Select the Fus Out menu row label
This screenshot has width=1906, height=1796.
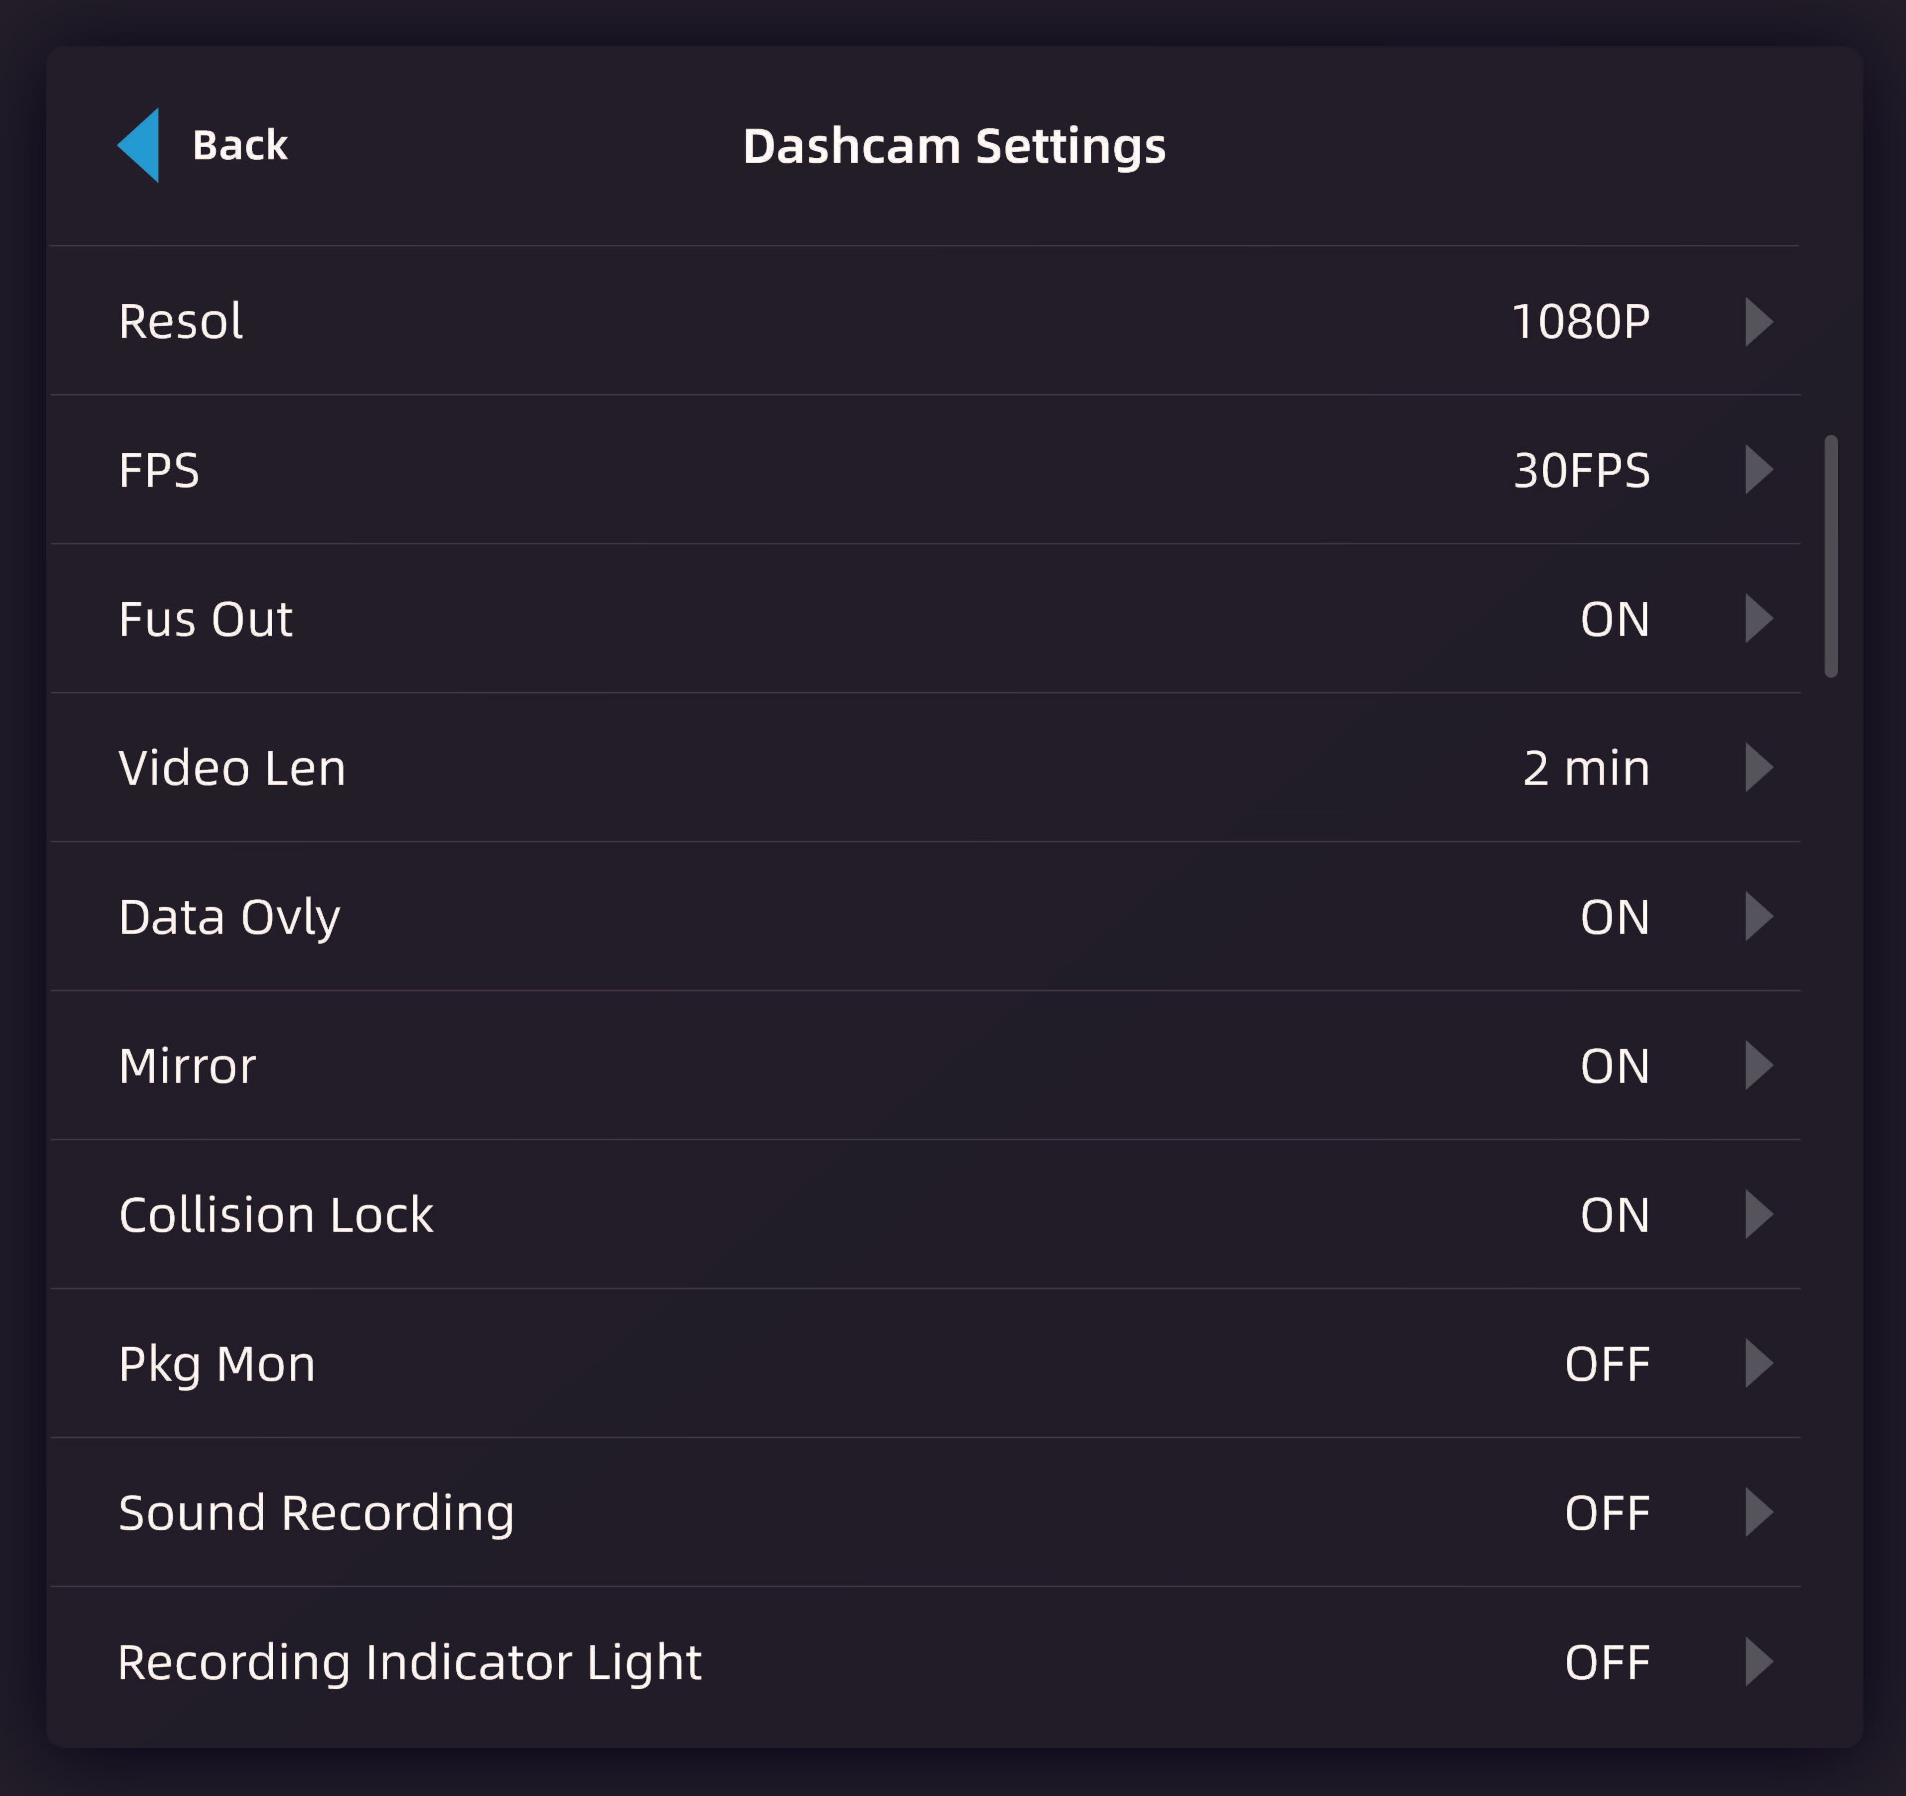pos(205,620)
